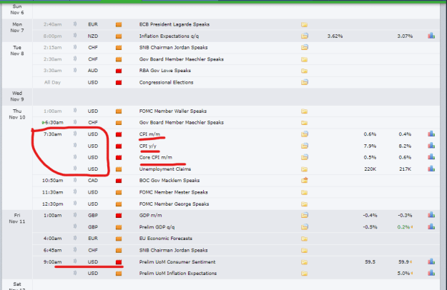Image resolution: width=447 pixels, height=290 pixels.
Task: Show graph for Prelim GDP q/q
Action: (431, 226)
